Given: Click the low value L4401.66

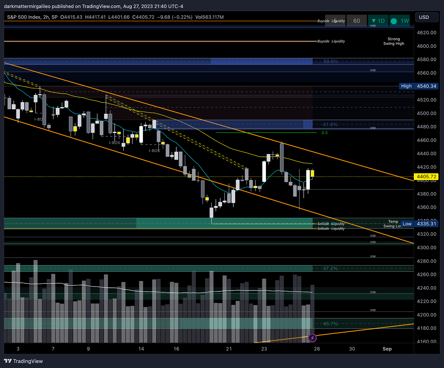Looking at the screenshot, I should coord(119,17).
